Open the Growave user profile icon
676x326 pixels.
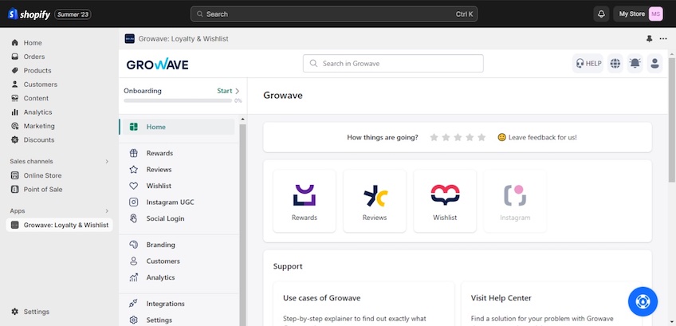click(654, 64)
